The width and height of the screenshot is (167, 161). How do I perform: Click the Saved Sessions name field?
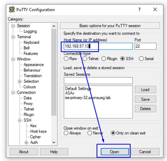click(x=98, y=81)
